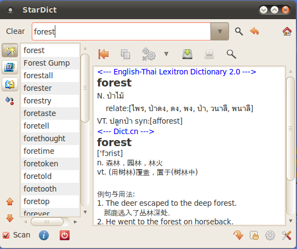Select 'forester' in the word list

tap(50, 88)
